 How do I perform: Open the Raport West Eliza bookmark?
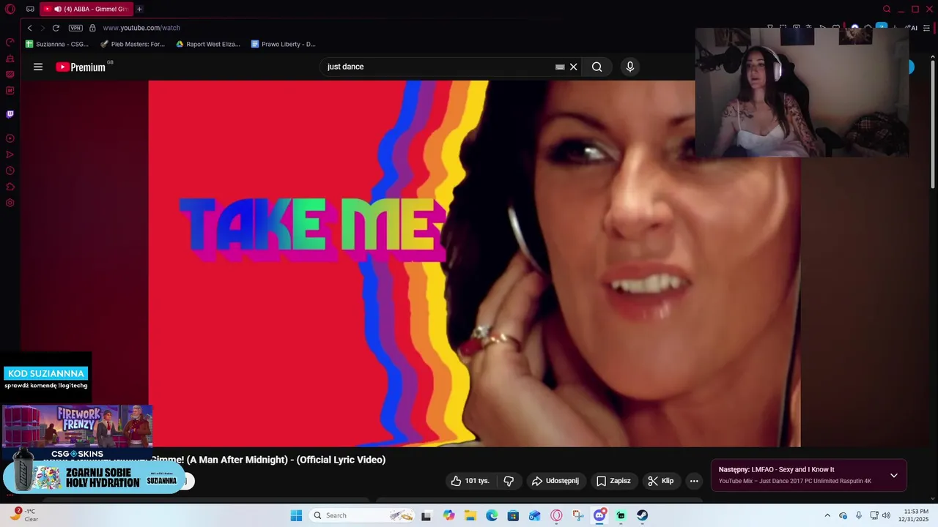pyautogui.click(x=208, y=44)
